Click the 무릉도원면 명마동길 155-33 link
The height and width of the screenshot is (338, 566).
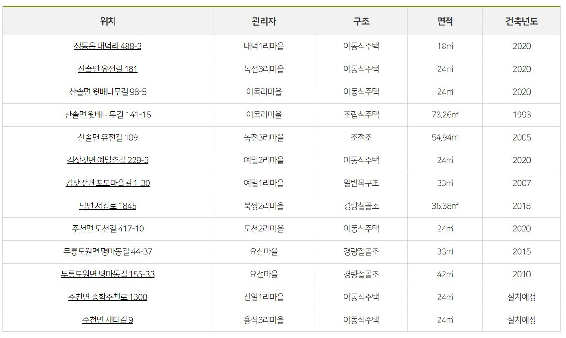click(108, 274)
